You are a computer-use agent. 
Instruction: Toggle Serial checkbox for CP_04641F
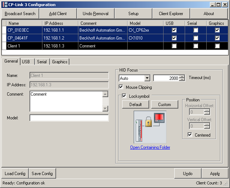pos(195,38)
